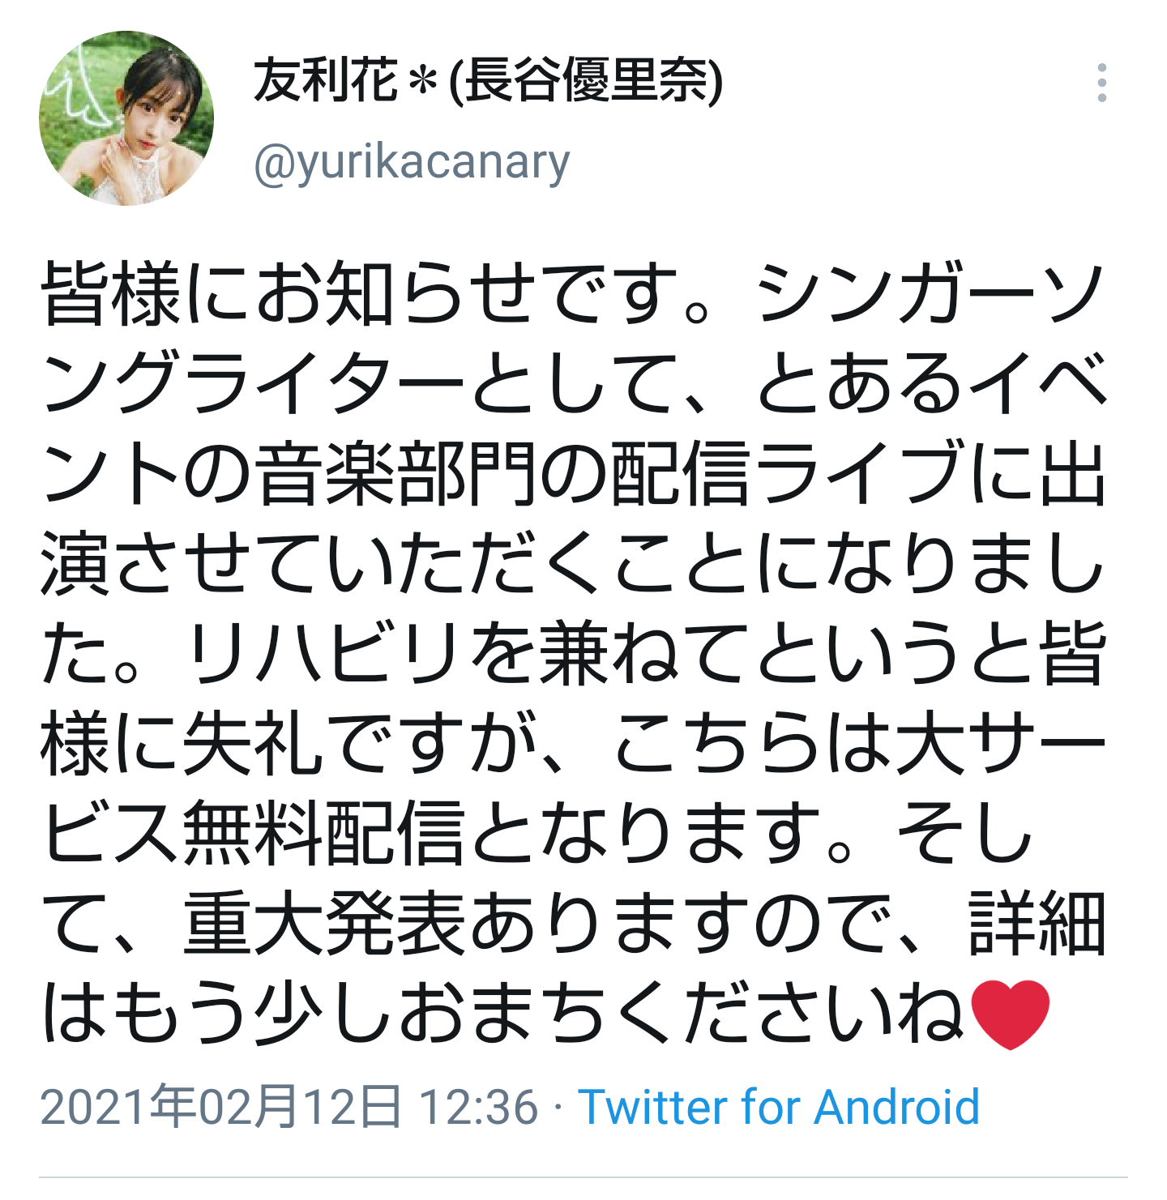
Task: Open the Twitter for Android source link
Action: click(x=779, y=1107)
